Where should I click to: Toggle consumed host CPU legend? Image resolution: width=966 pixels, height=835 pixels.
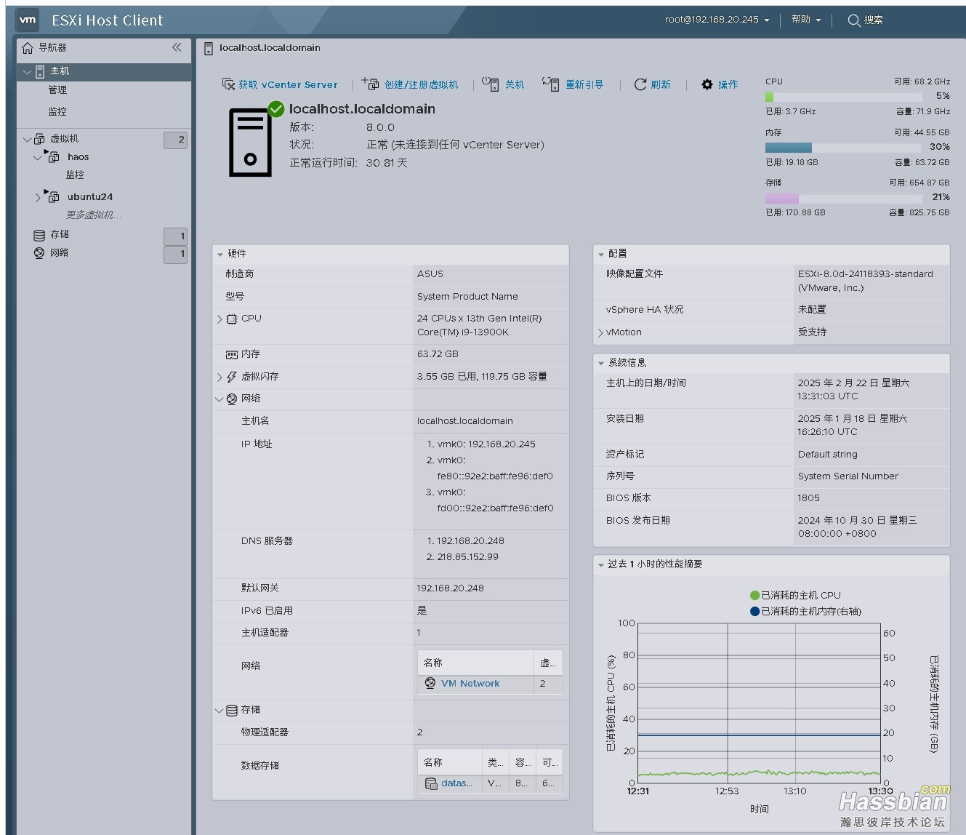(795, 595)
